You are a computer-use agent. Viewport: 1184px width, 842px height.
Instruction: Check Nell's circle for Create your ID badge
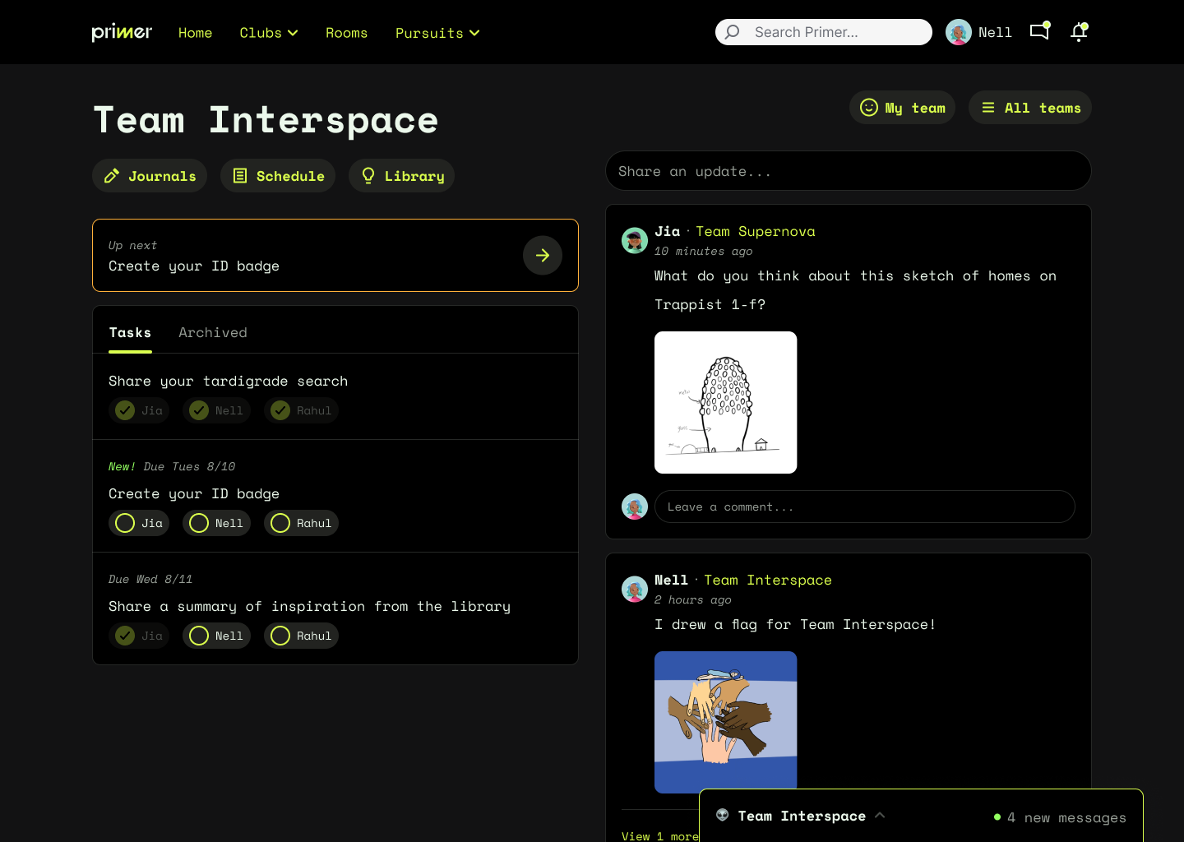coord(199,523)
